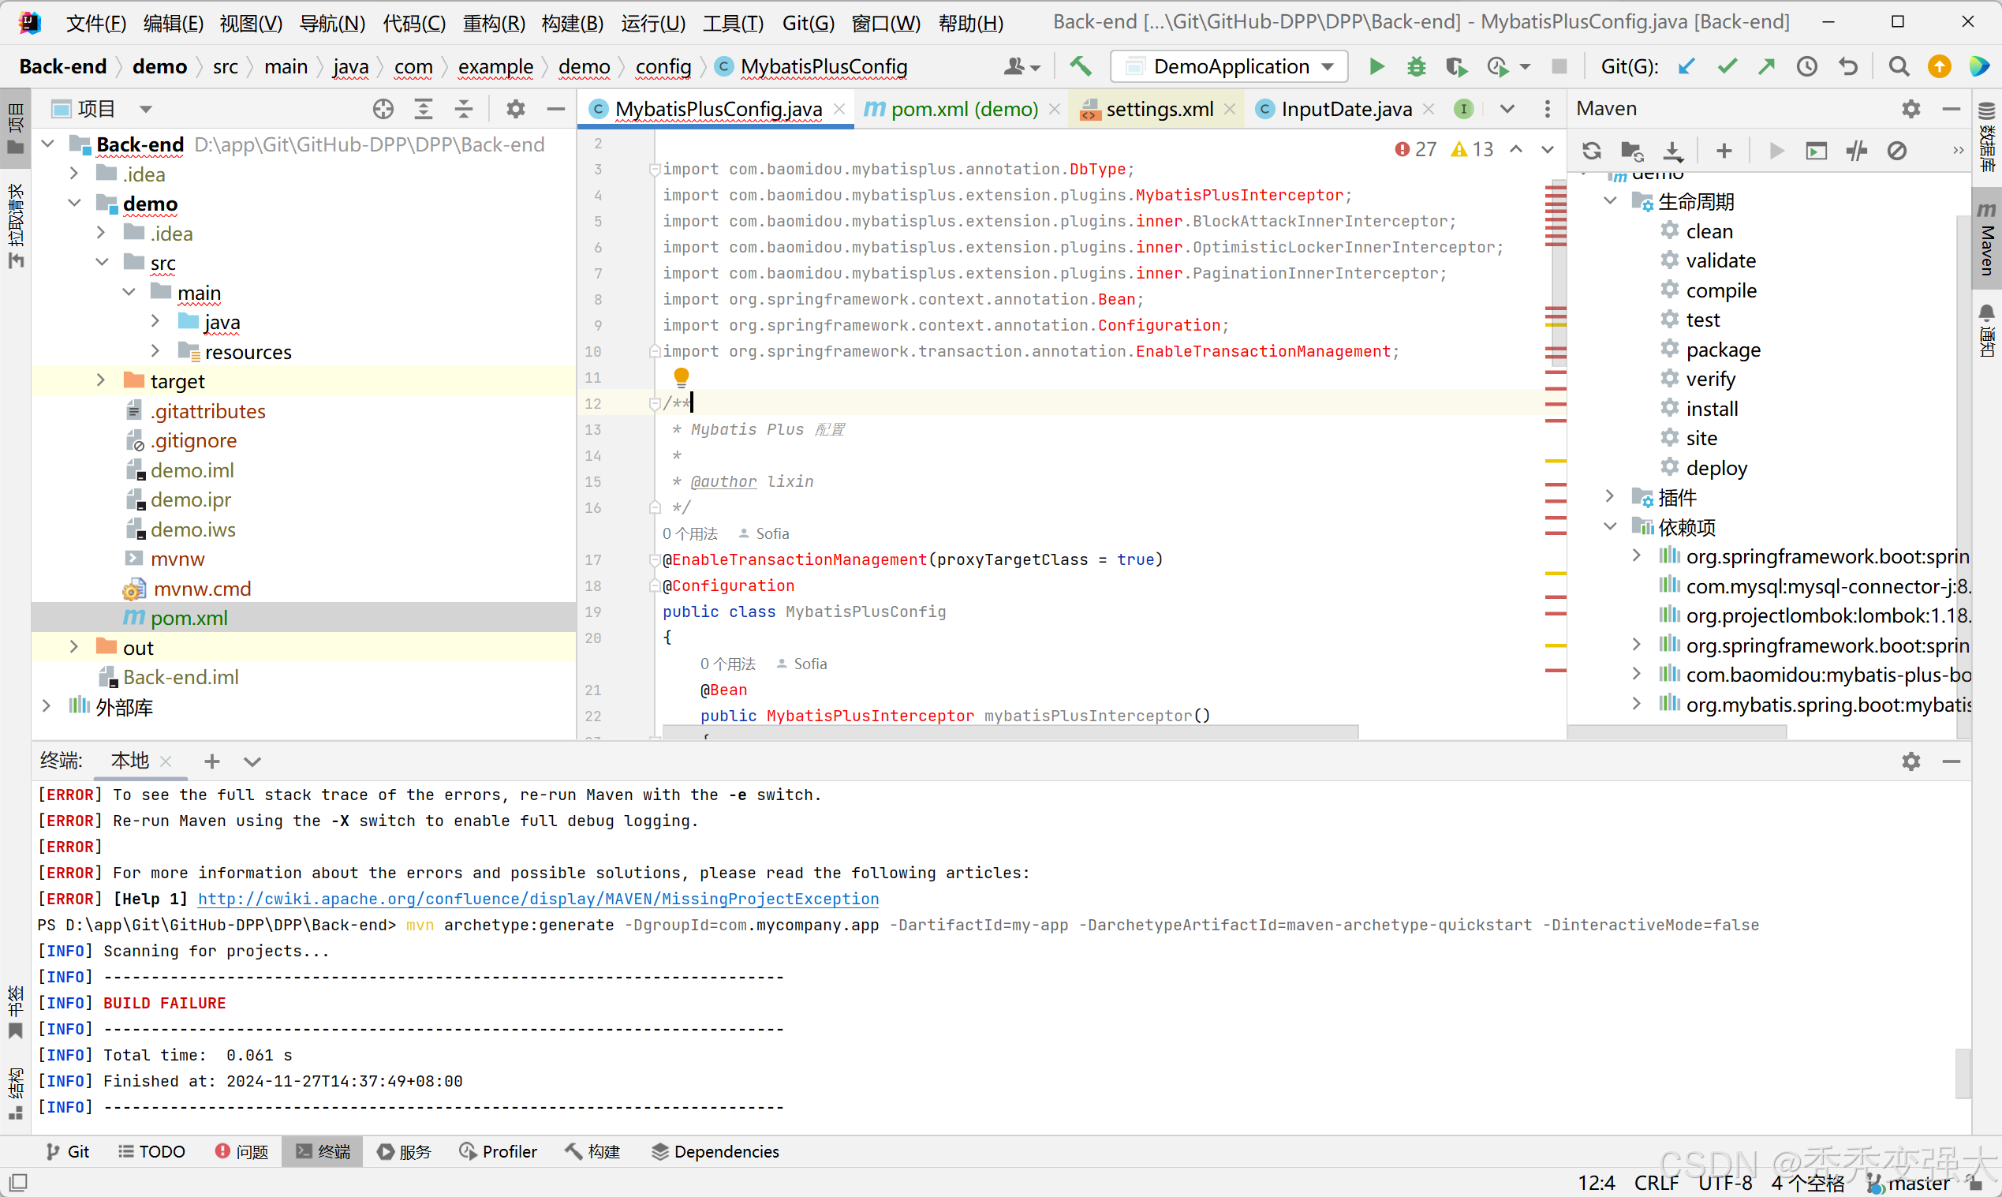Open the DemoApplication run configuration dropdown
The width and height of the screenshot is (2002, 1197).
pyautogui.click(x=1229, y=66)
